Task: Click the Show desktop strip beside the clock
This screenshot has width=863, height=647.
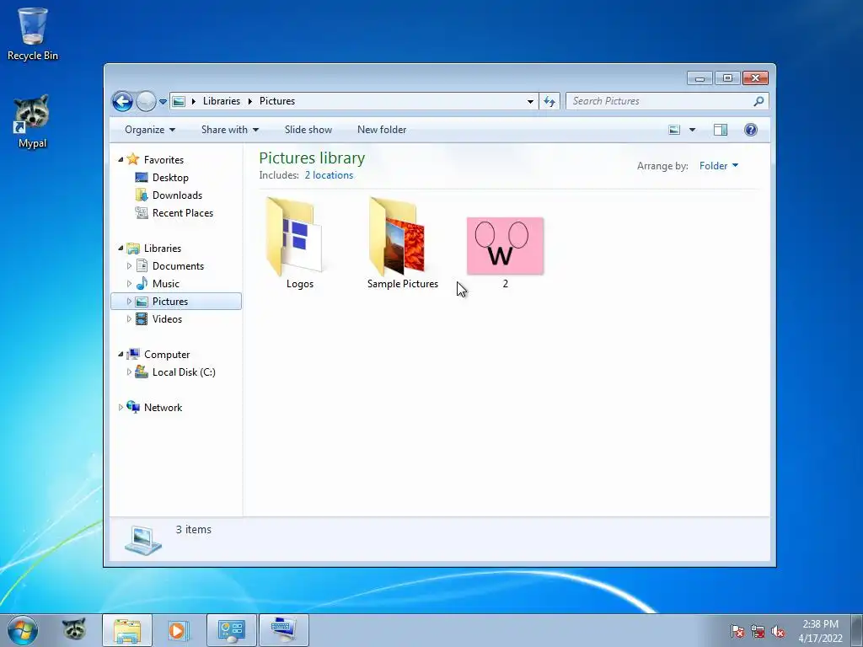Action: click(x=857, y=630)
